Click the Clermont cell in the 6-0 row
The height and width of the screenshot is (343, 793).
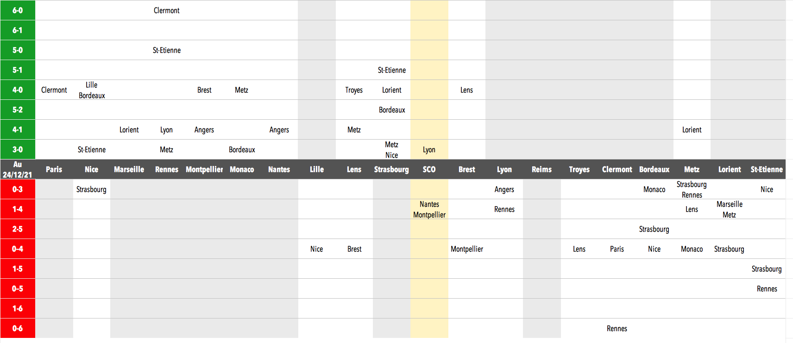pyautogui.click(x=167, y=11)
